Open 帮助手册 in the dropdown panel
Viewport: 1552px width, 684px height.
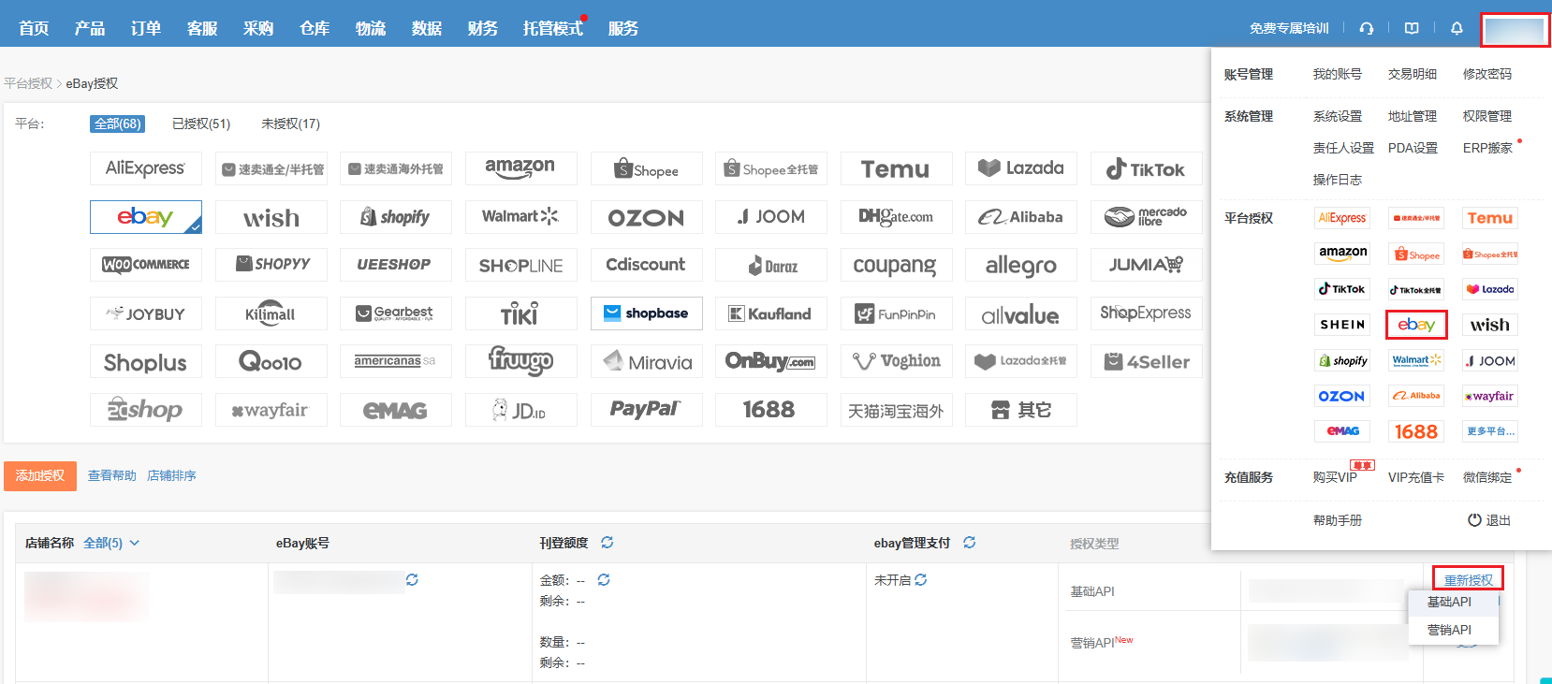(x=1337, y=520)
